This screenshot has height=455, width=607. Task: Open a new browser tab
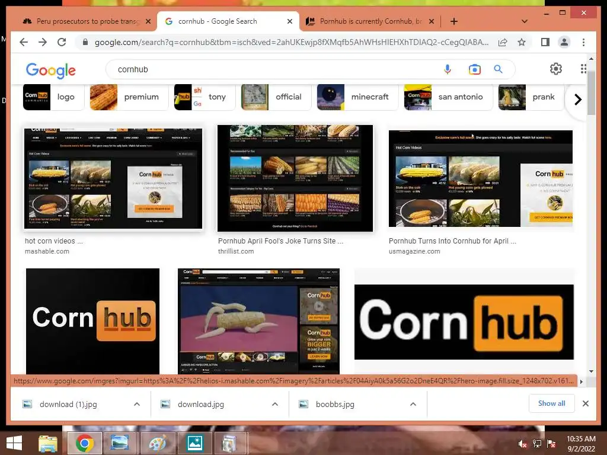(x=454, y=21)
